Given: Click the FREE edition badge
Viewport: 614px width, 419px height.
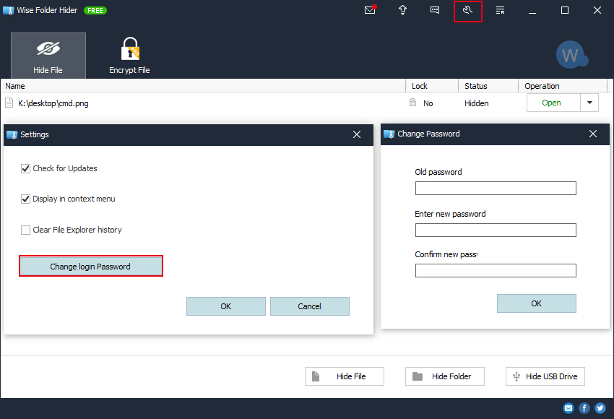Looking at the screenshot, I should tap(95, 11).
